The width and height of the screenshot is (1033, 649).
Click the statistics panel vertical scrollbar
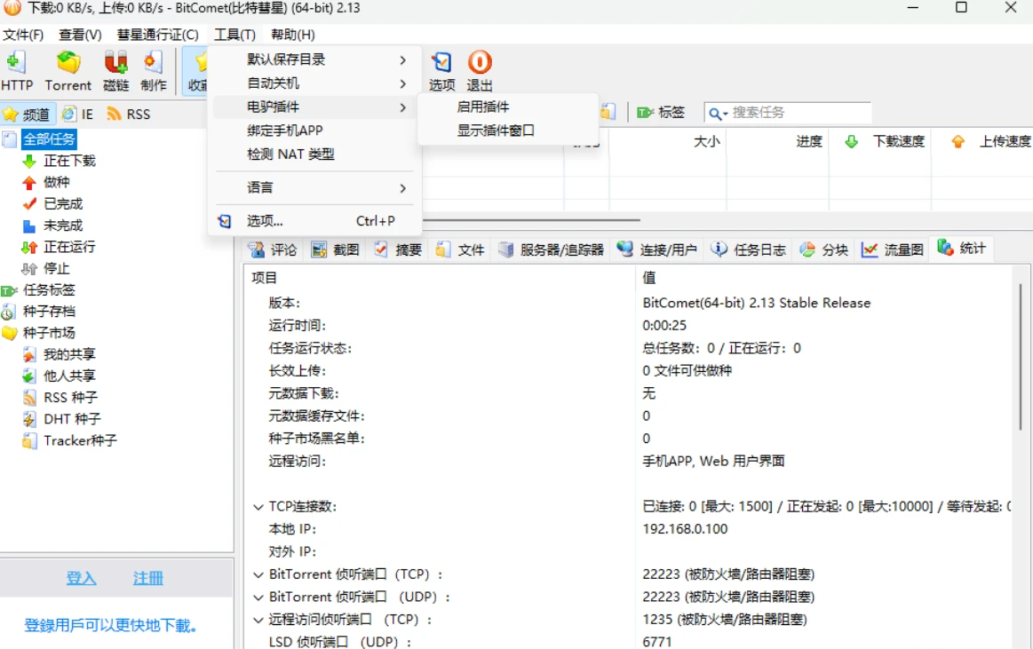coord(1021,359)
